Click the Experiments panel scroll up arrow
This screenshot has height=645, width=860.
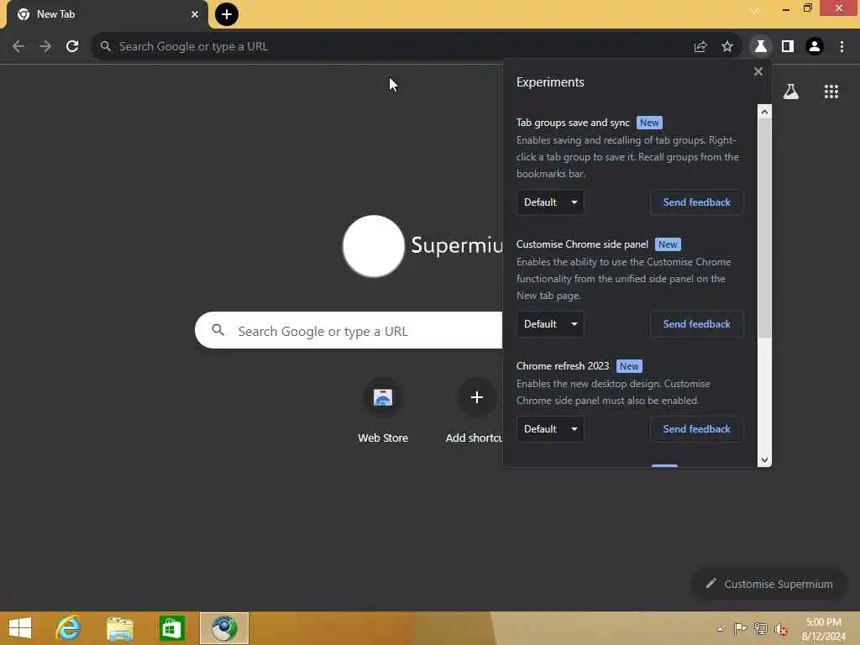(x=764, y=112)
